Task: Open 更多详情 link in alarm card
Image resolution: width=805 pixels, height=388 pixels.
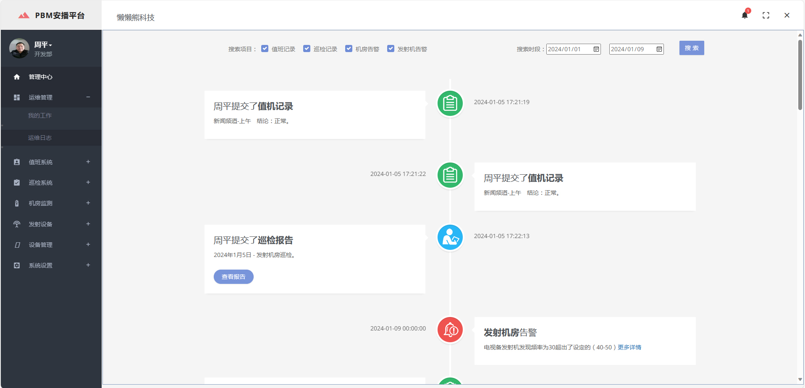Action: [x=629, y=347]
